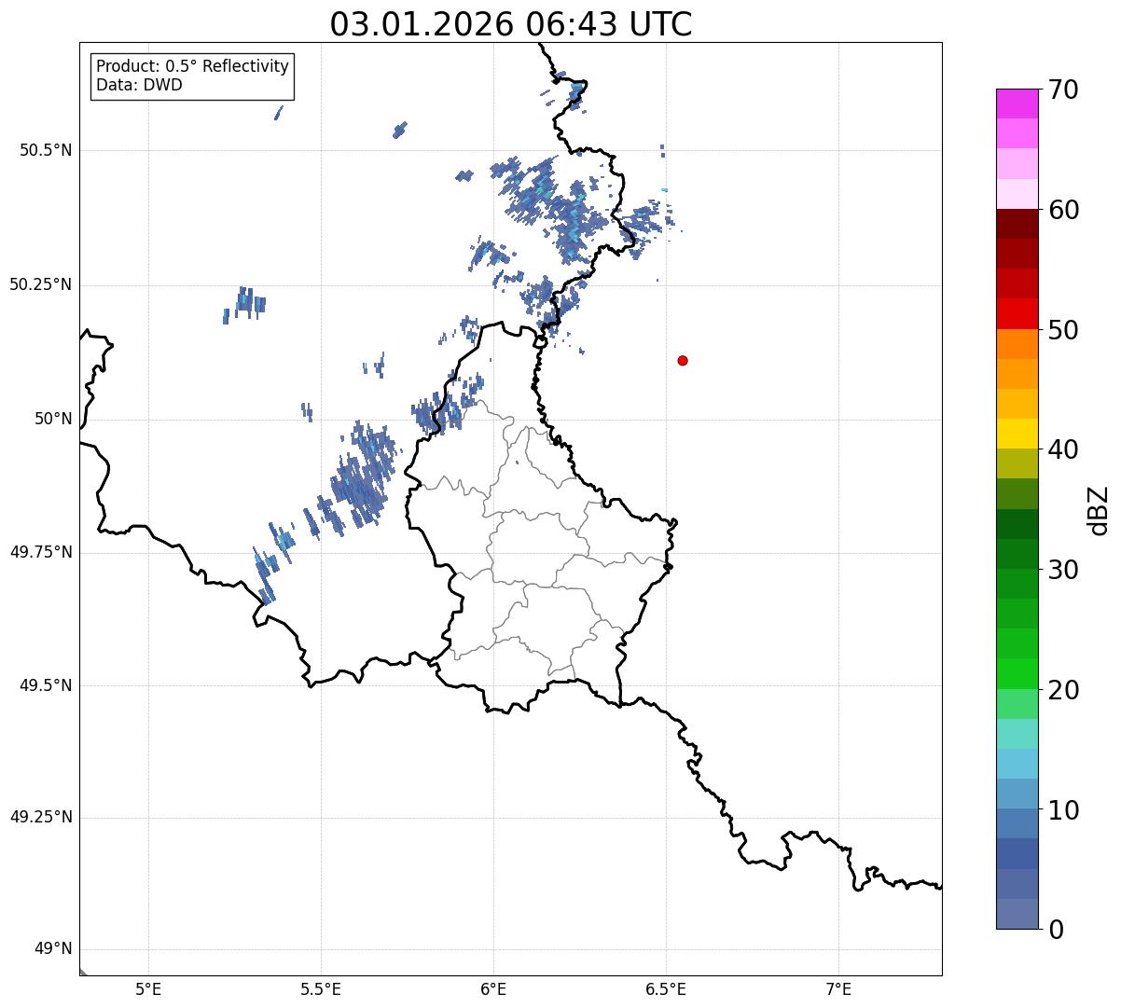Click the 70 colorbar tick label
The width and height of the screenshot is (1121, 1008).
[x=1063, y=90]
